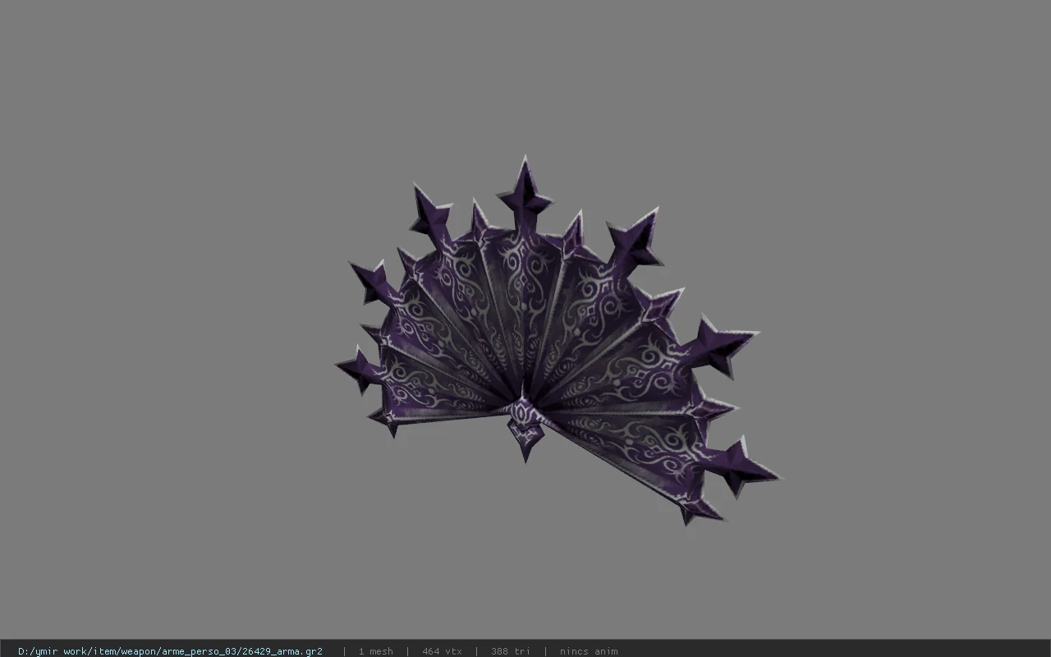
Task: Select the "464 vtx" vertex count indicator
Action: click(x=442, y=651)
